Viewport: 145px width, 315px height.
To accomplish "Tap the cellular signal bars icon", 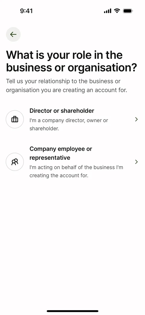I will pyautogui.click(x=108, y=11).
